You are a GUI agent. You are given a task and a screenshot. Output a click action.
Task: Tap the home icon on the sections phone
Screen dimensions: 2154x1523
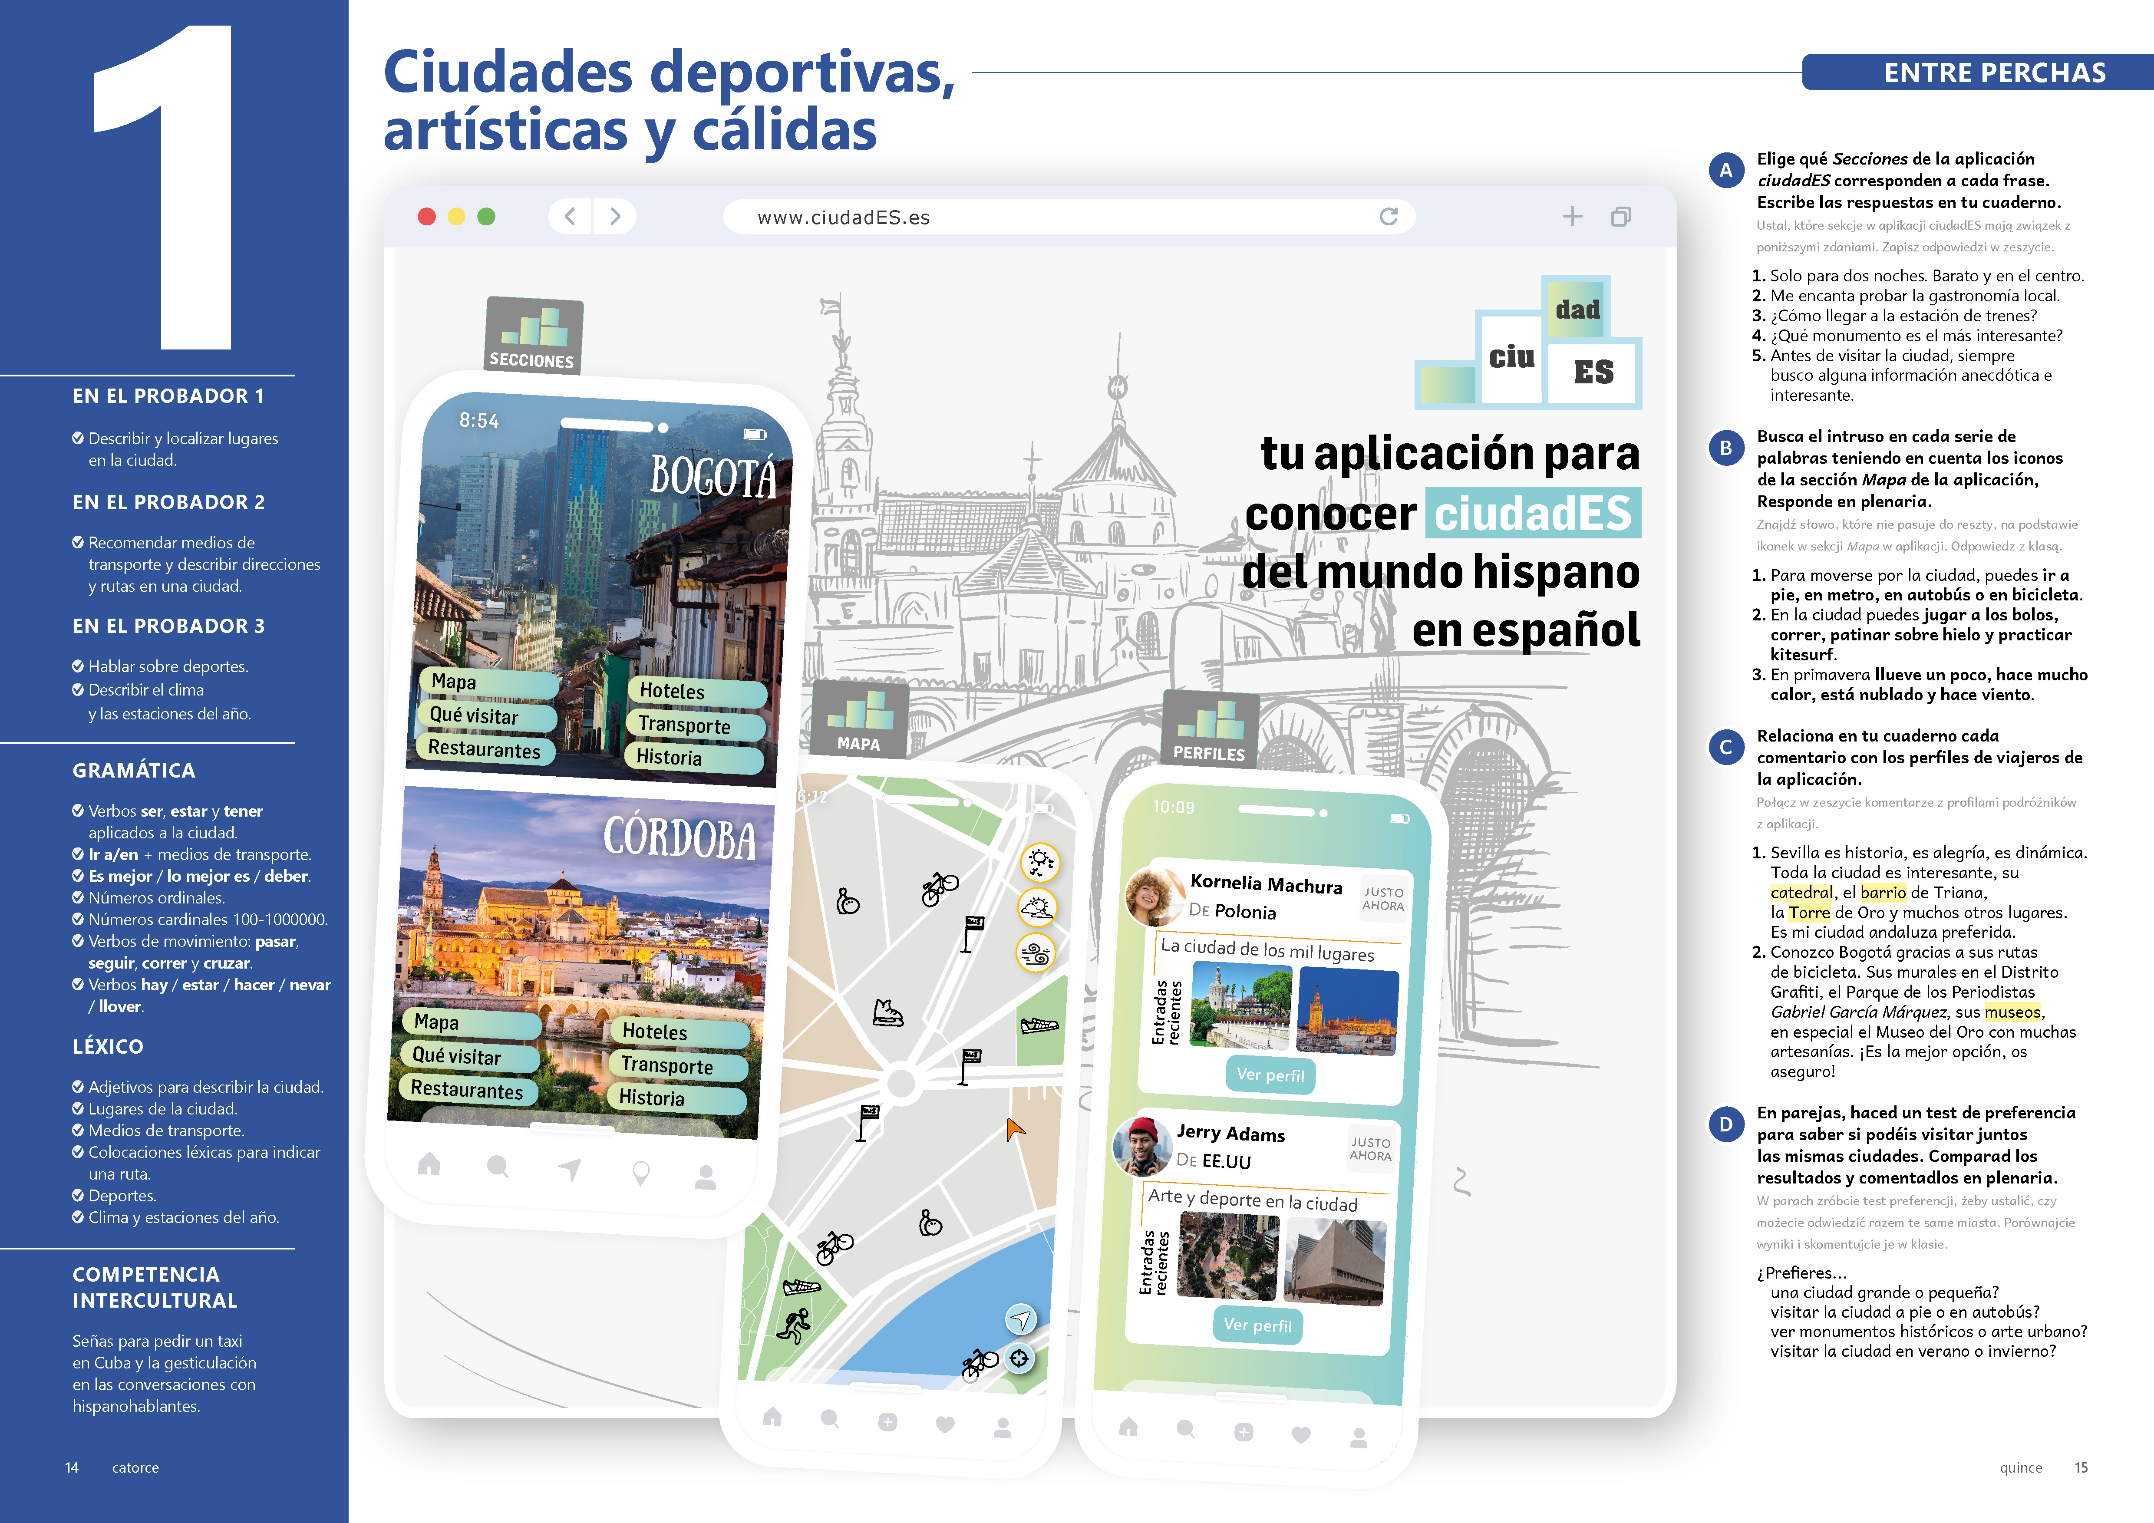(429, 1164)
